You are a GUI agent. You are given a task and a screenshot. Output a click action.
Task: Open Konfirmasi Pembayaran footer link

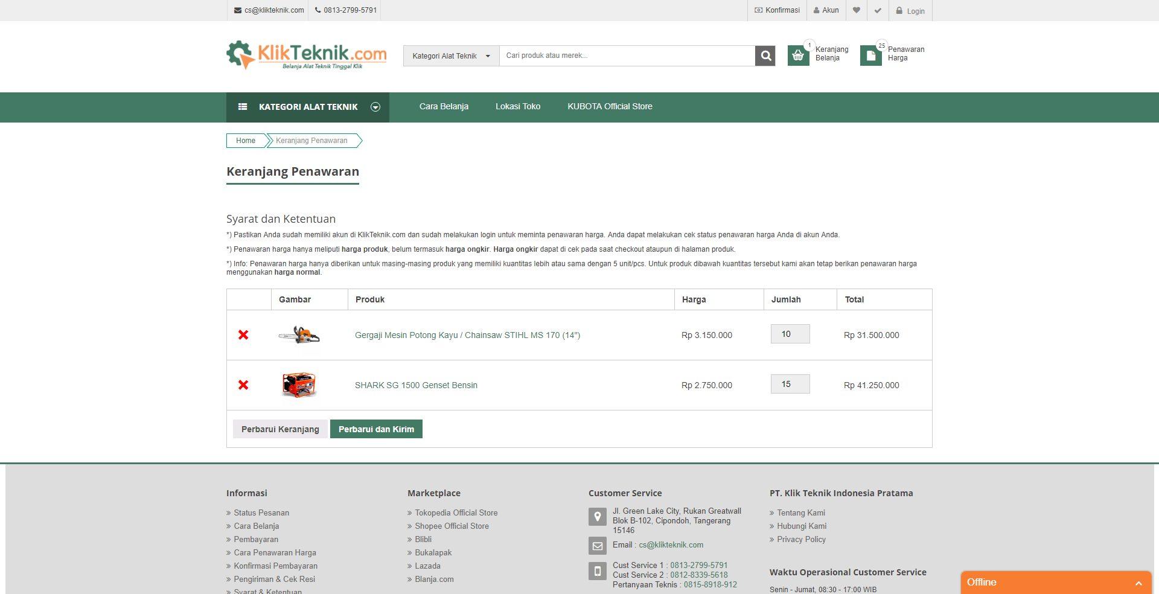tap(275, 566)
